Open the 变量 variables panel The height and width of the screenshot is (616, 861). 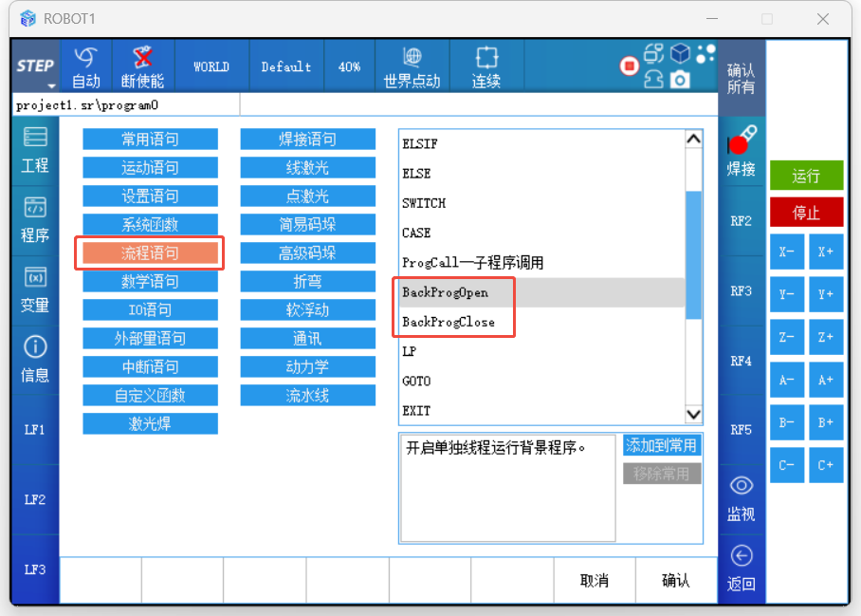coord(34,290)
